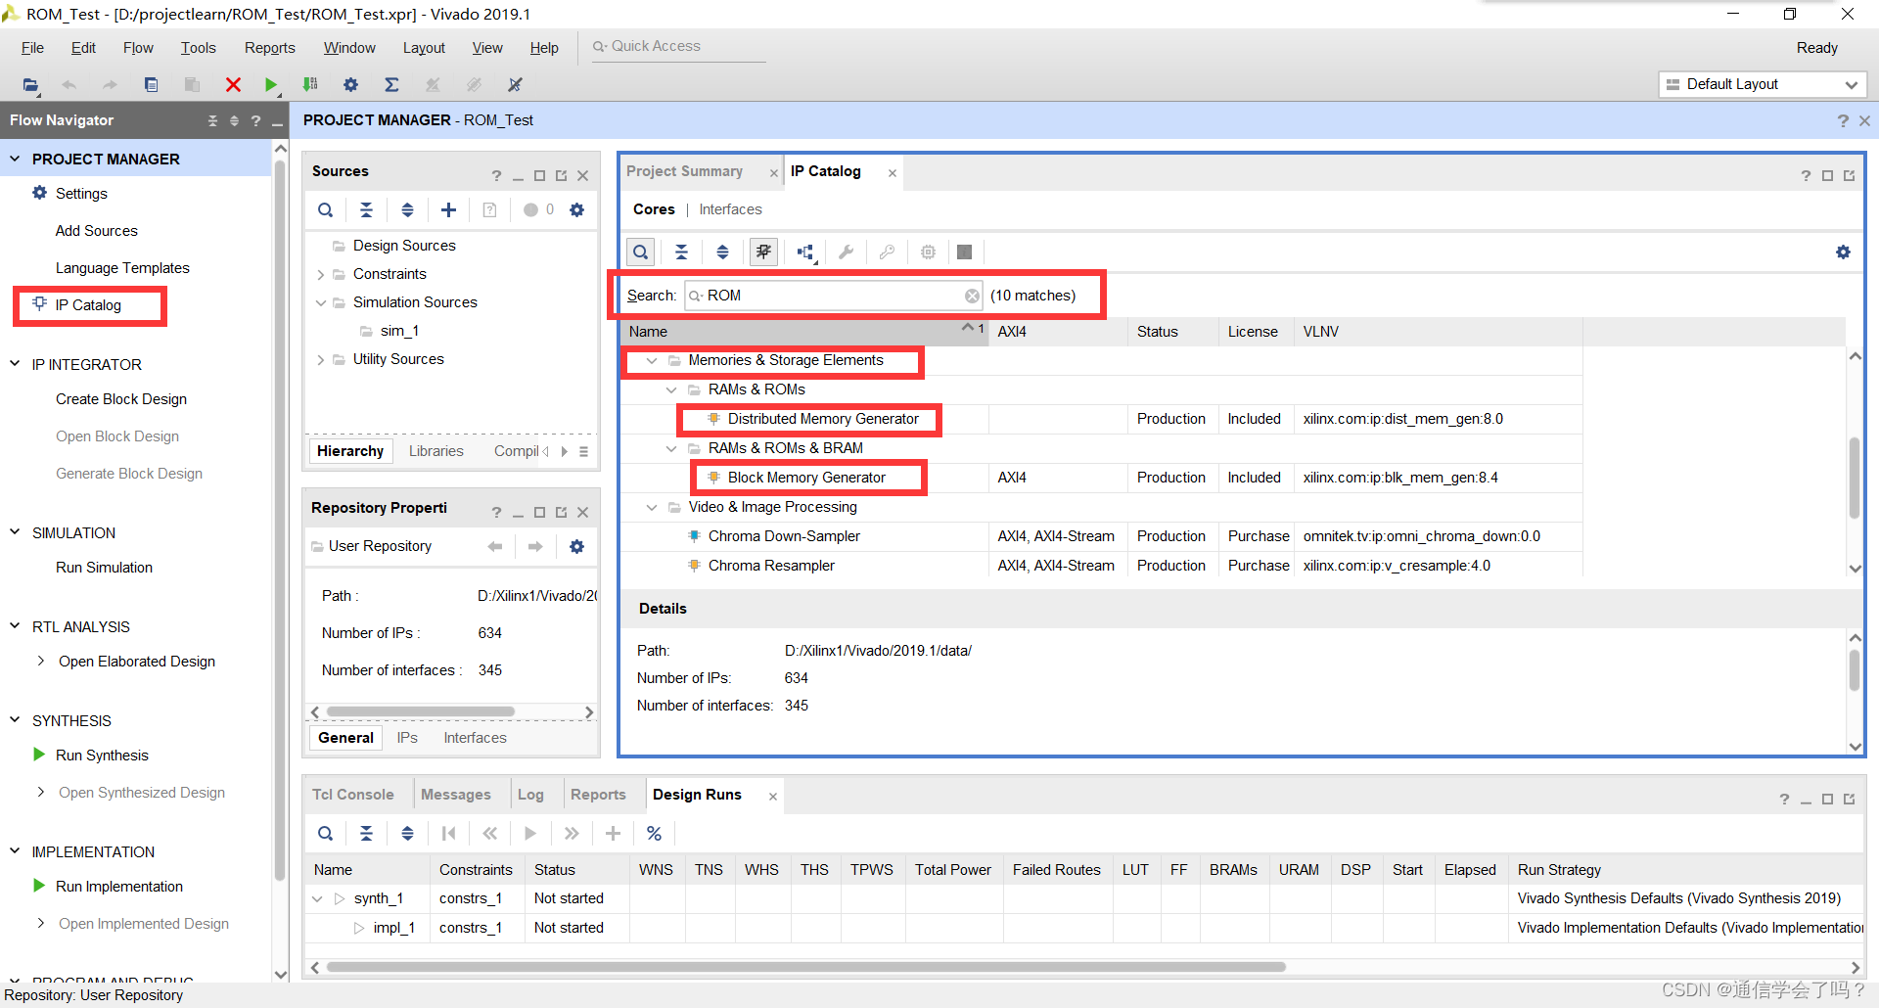
Task: Select Block Memory Generator IP
Action: pos(806,478)
